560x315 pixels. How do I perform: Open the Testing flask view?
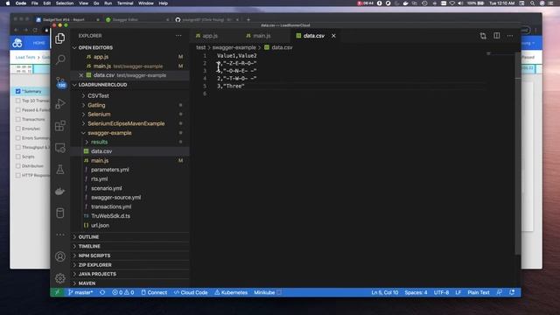coord(60,169)
